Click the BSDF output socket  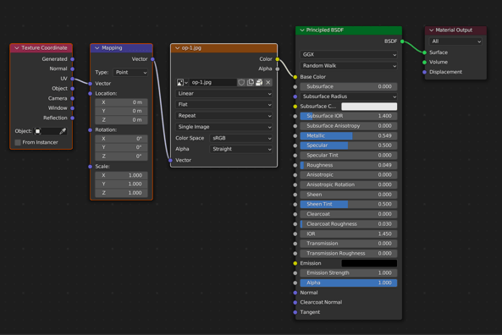point(402,41)
